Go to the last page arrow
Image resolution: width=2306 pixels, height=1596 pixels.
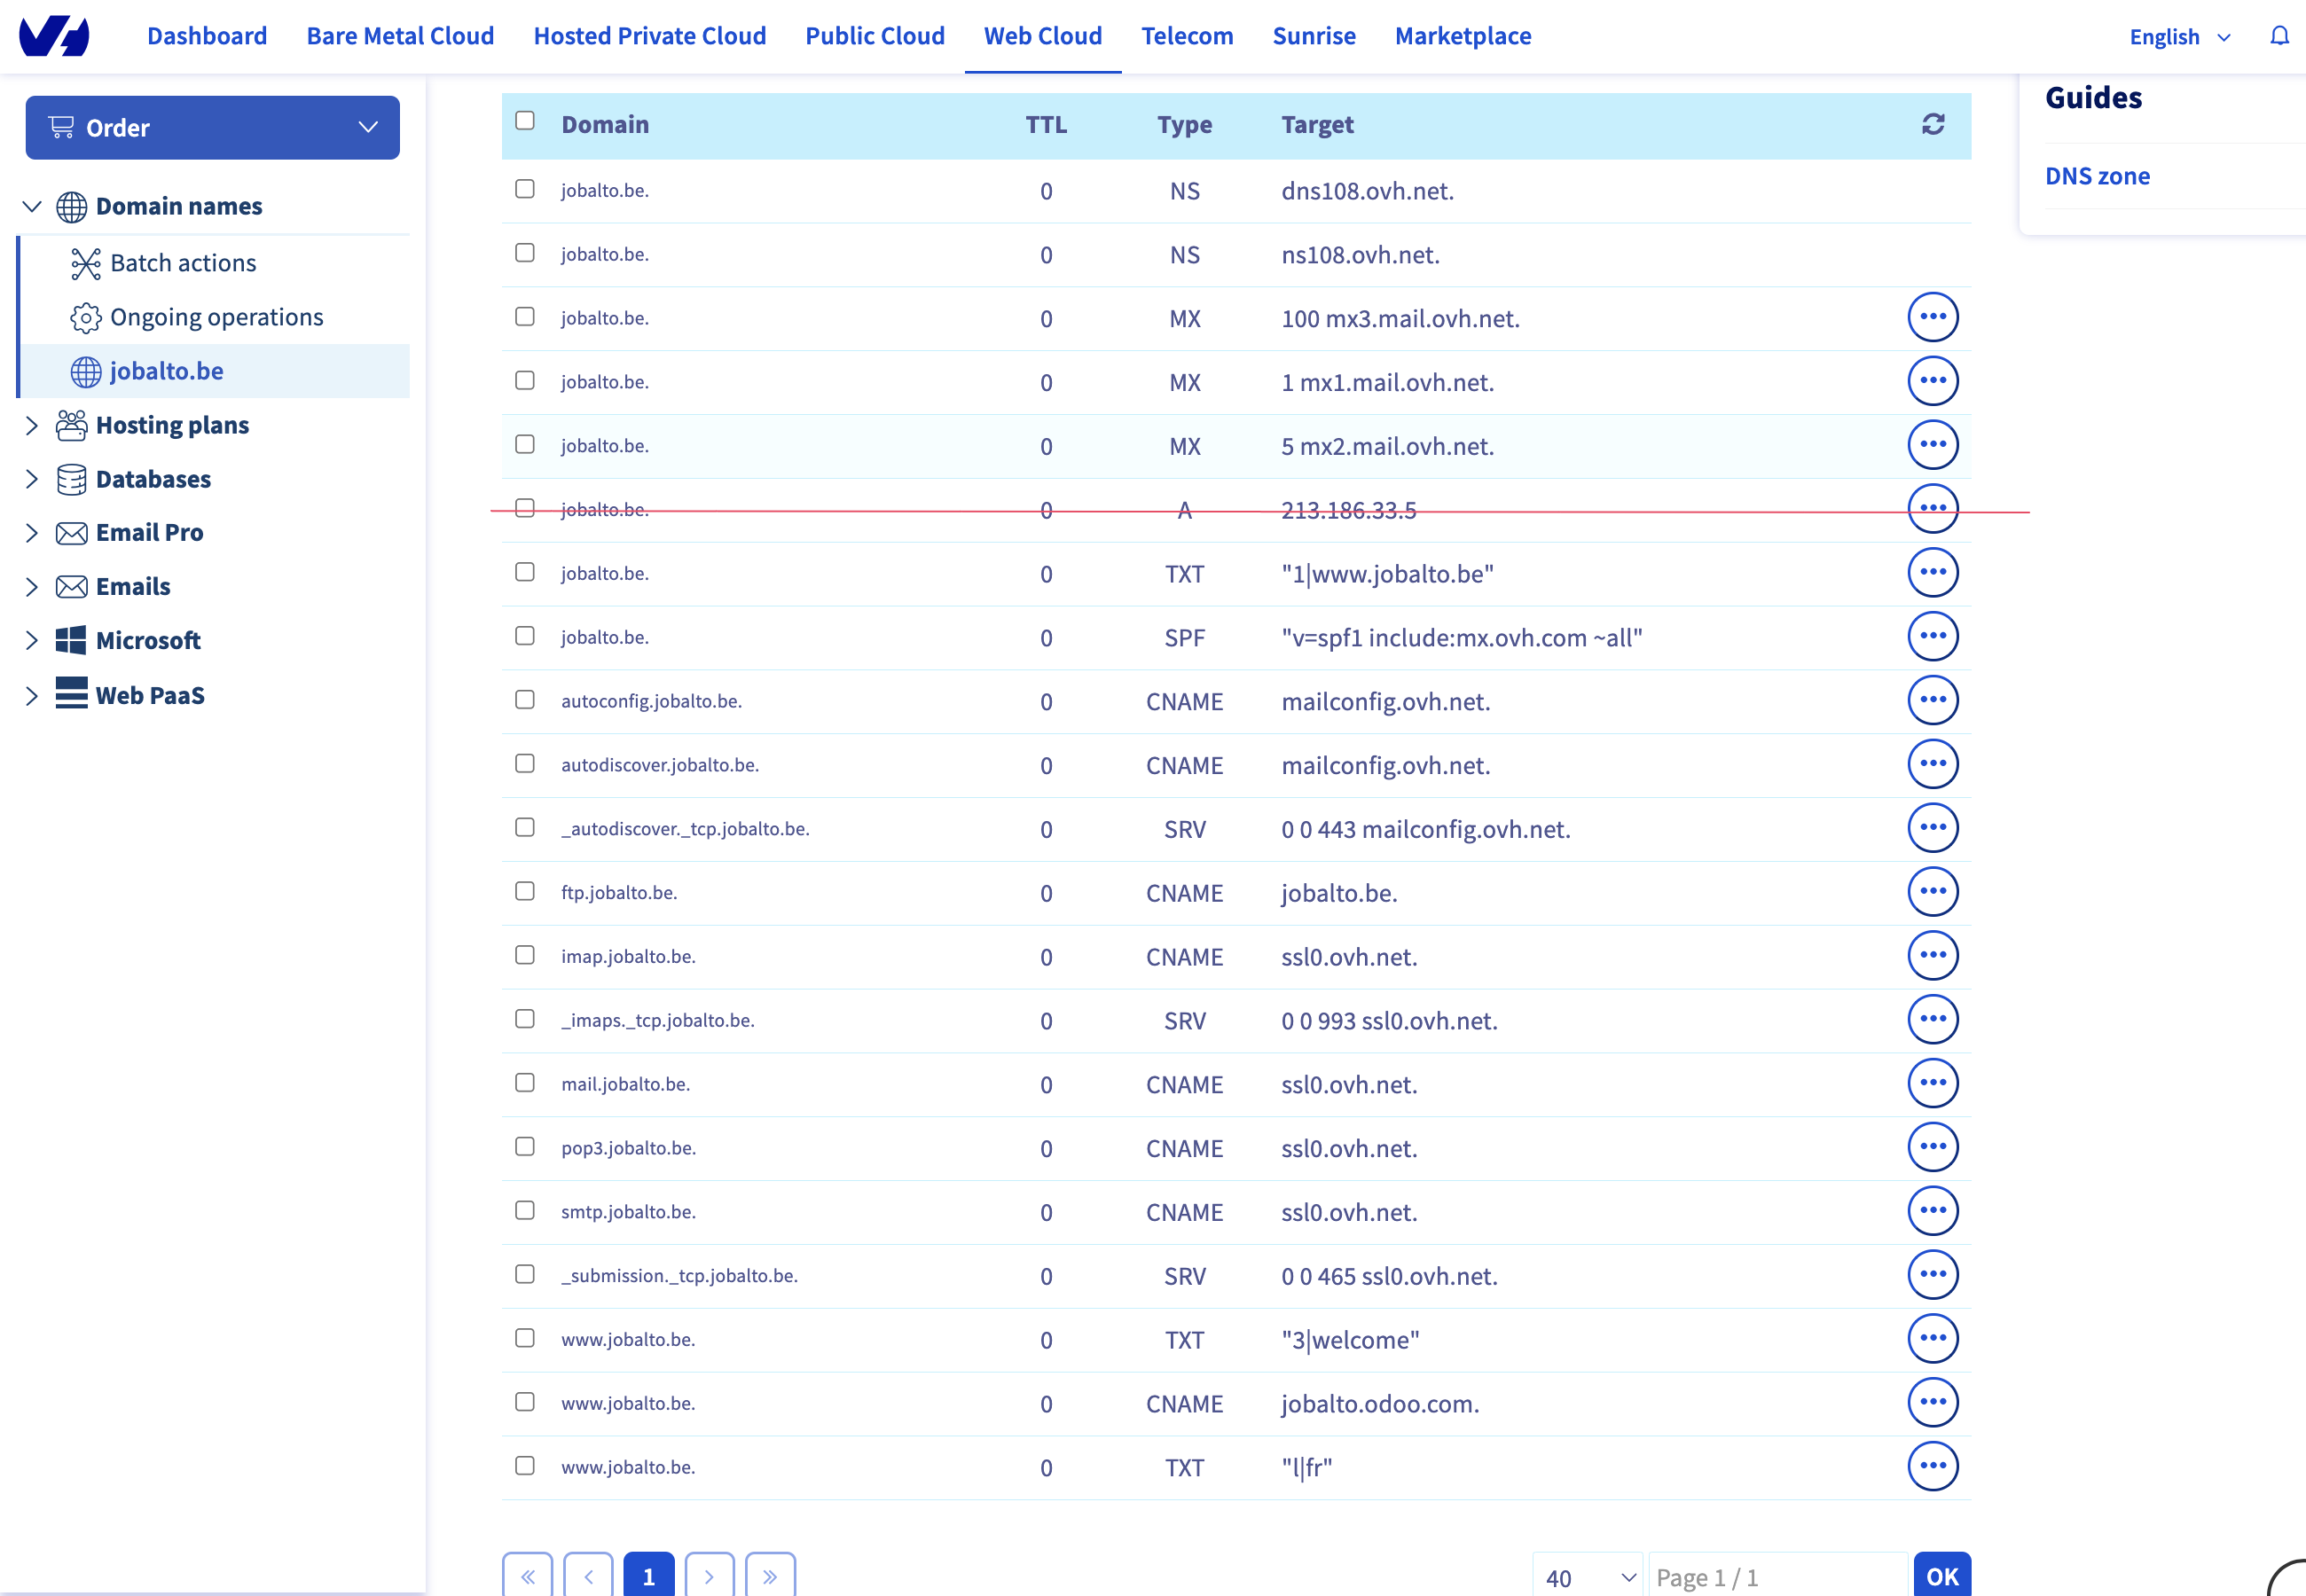[770, 1577]
